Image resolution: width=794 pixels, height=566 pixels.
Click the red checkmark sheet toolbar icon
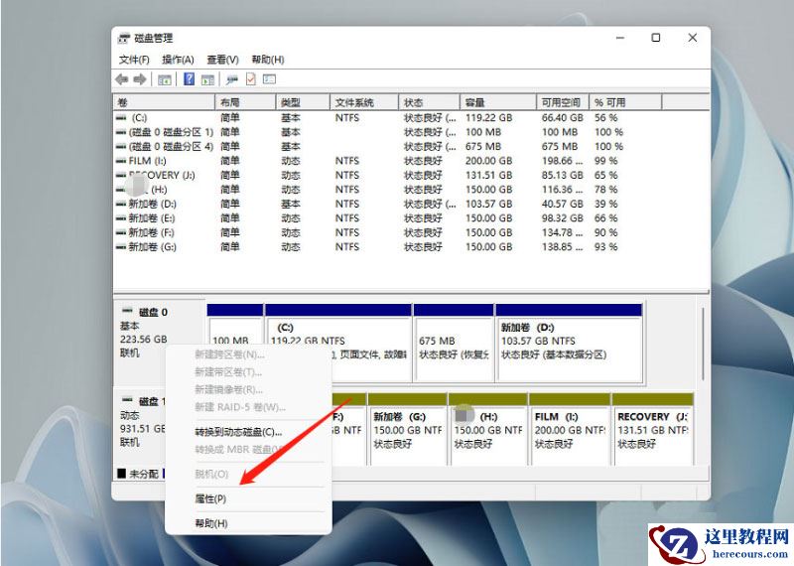251,79
